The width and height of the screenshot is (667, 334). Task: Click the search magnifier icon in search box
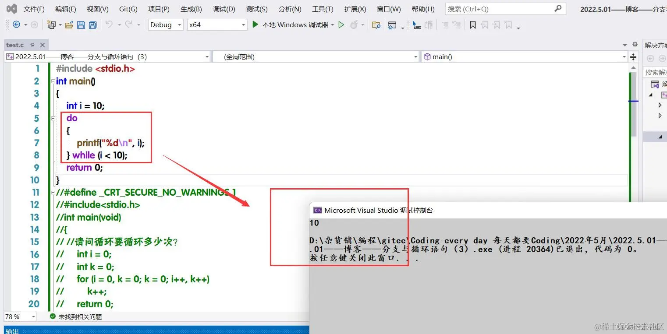558,8
